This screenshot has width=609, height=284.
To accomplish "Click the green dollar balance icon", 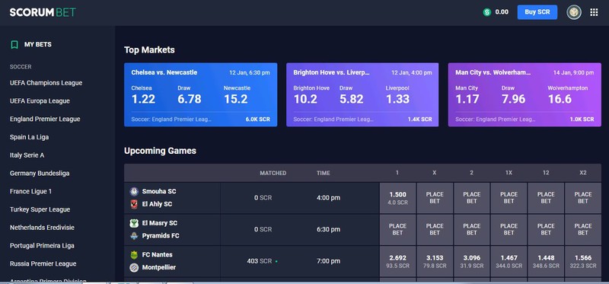I will coord(486,12).
